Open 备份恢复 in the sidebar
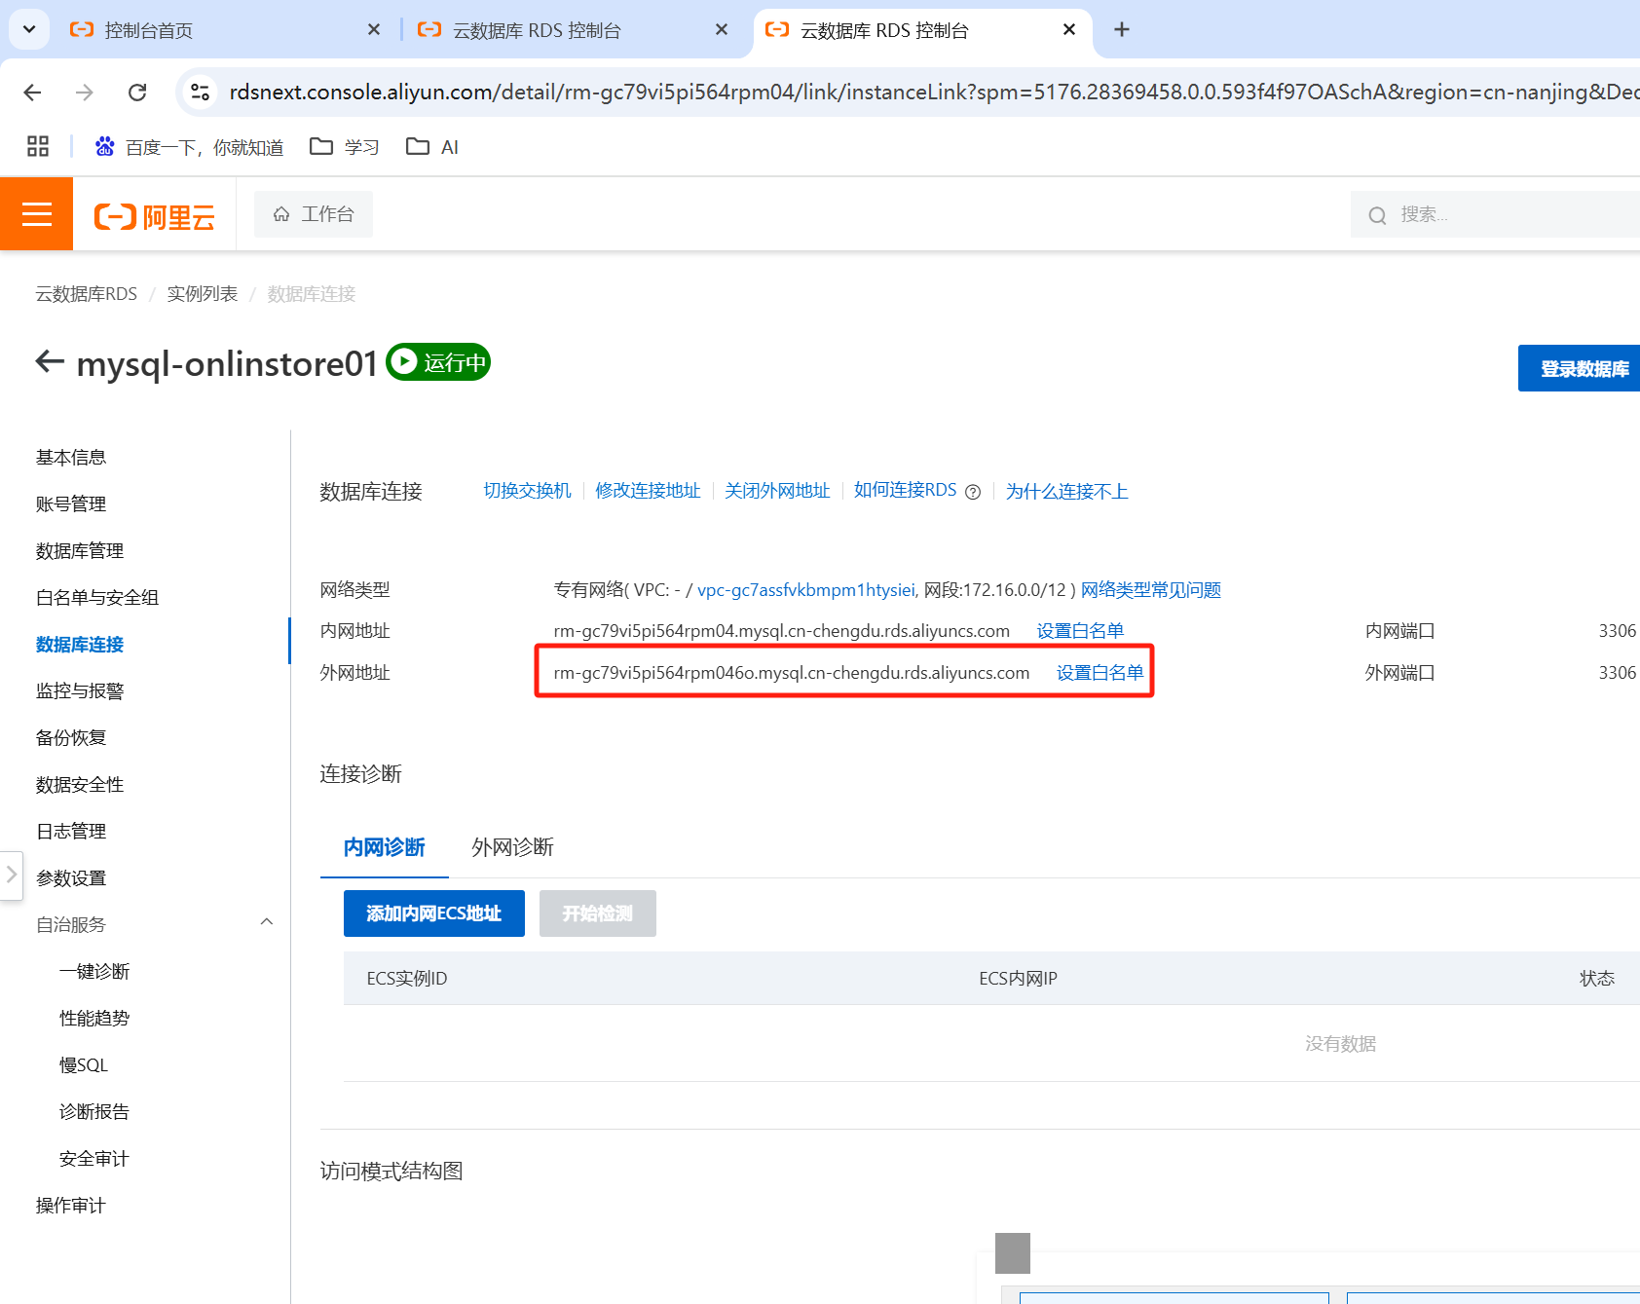 click(x=71, y=738)
